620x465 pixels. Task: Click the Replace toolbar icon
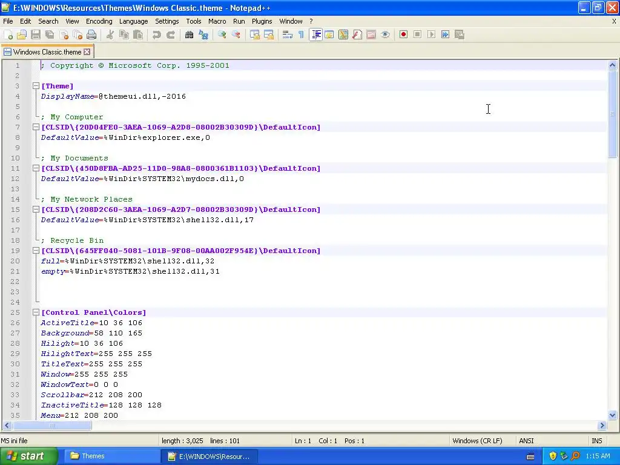click(203, 35)
